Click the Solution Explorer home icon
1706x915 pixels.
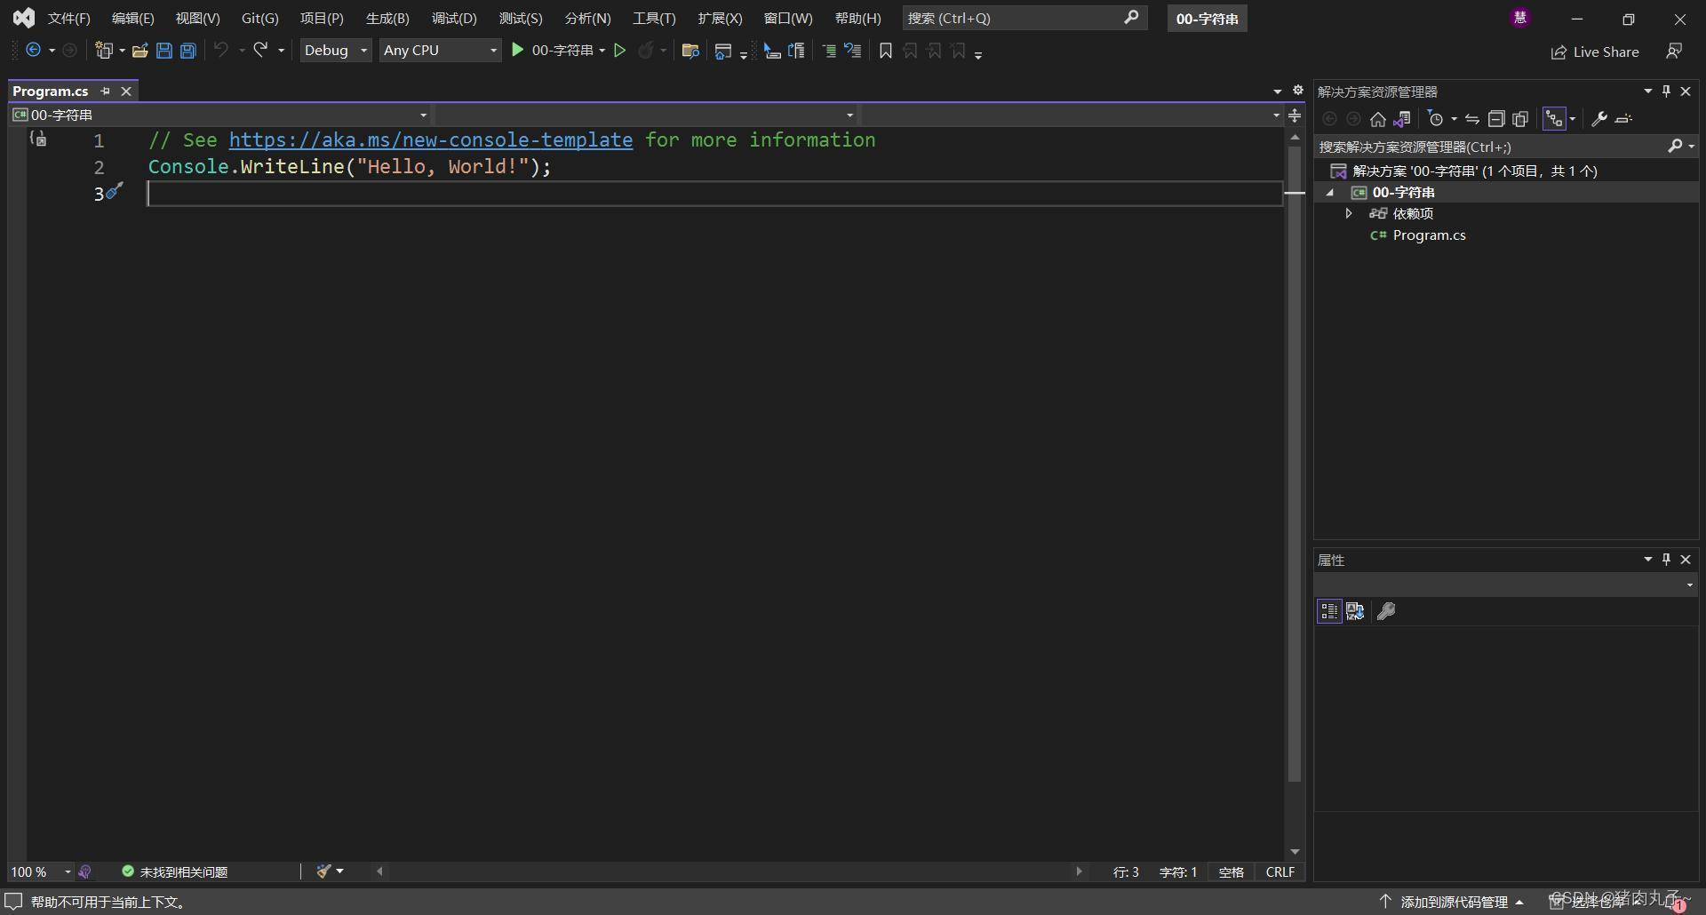(x=1378, y=119)
